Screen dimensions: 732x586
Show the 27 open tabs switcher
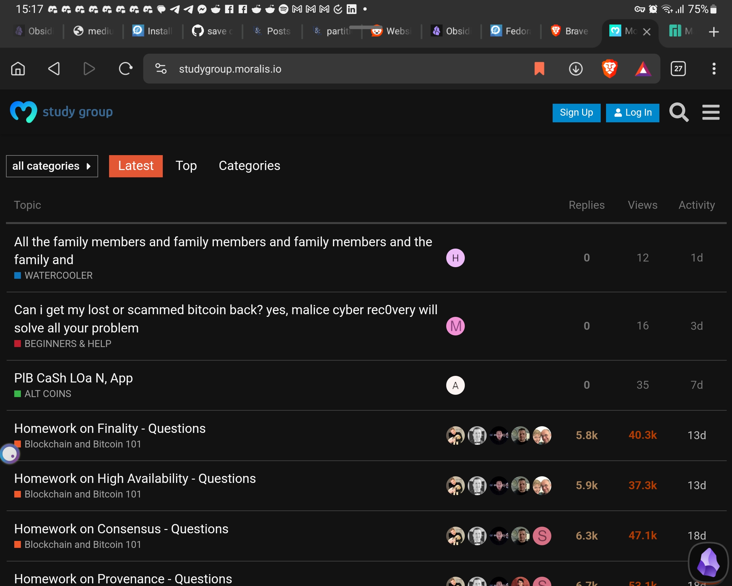click(678, 69)
